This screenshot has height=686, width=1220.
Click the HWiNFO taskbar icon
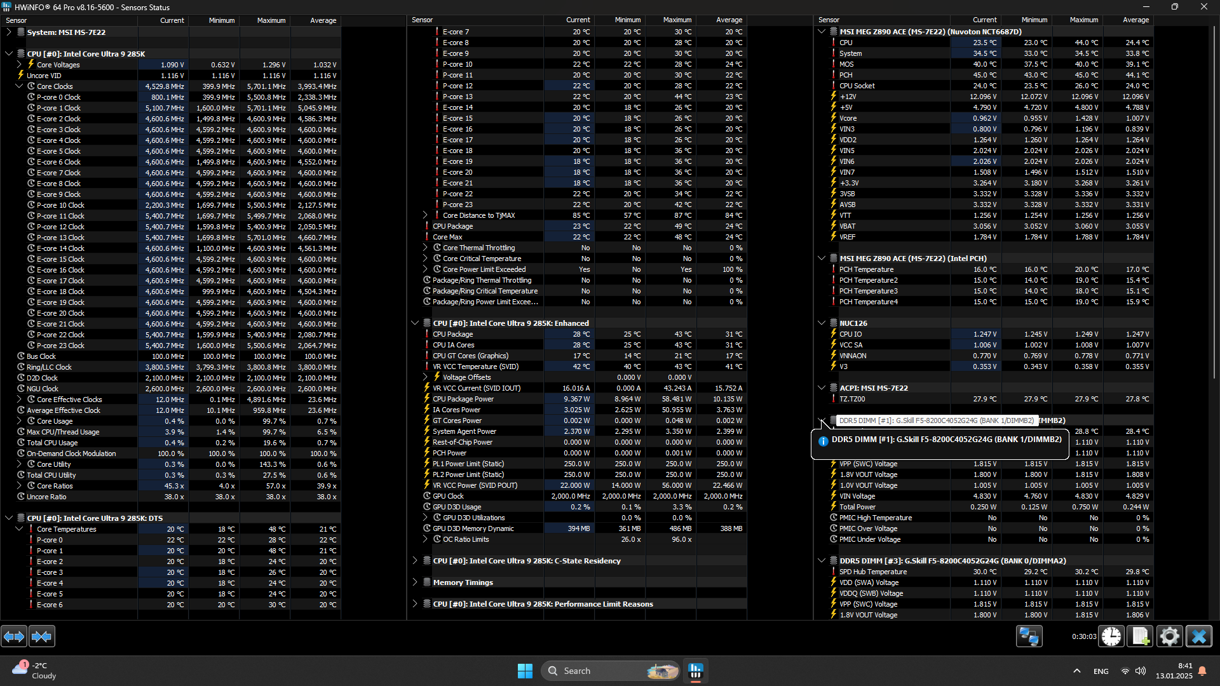(696, 671)
